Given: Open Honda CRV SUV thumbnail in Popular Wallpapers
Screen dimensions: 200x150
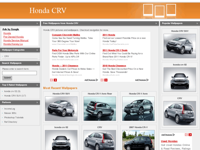Looking at the screenshot, I should pyautogui.click(x=180, y=46).
